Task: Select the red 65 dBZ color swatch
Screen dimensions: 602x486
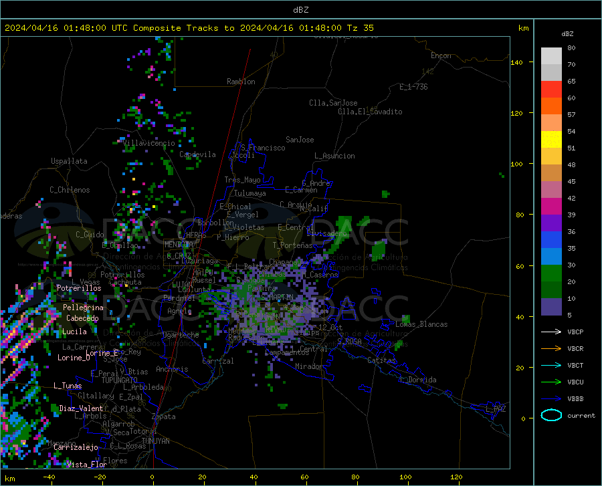Action: [551, 90]
